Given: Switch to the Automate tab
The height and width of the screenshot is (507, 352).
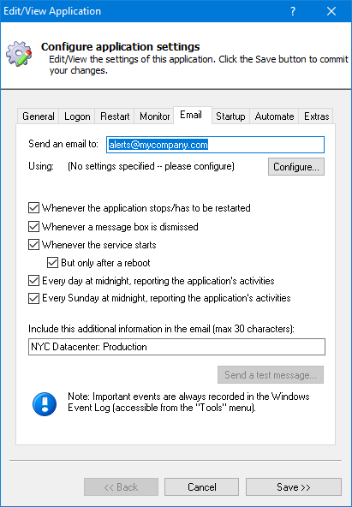Looking at the screenshot, I should [x=274, y=116].
